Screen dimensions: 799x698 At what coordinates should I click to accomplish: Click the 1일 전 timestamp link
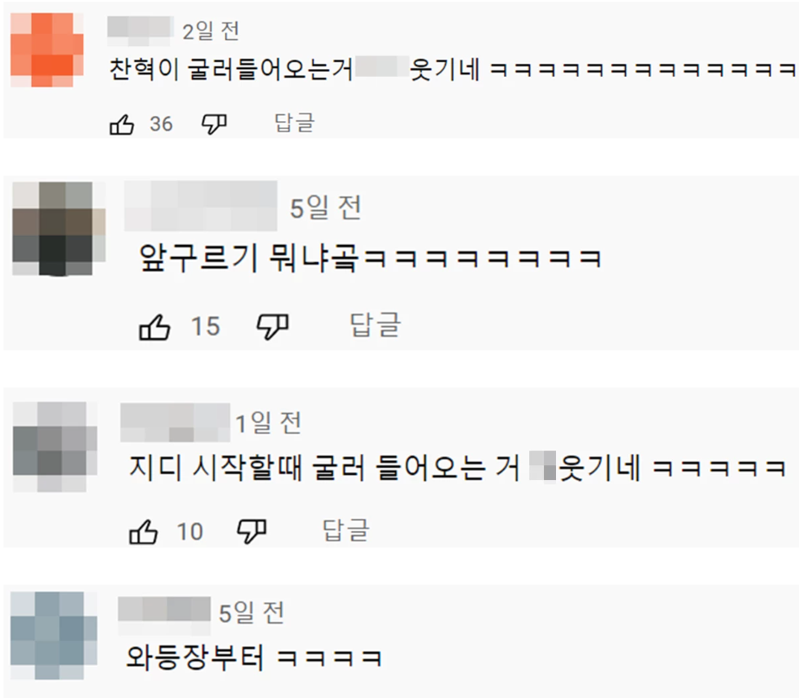pos(269,423)
